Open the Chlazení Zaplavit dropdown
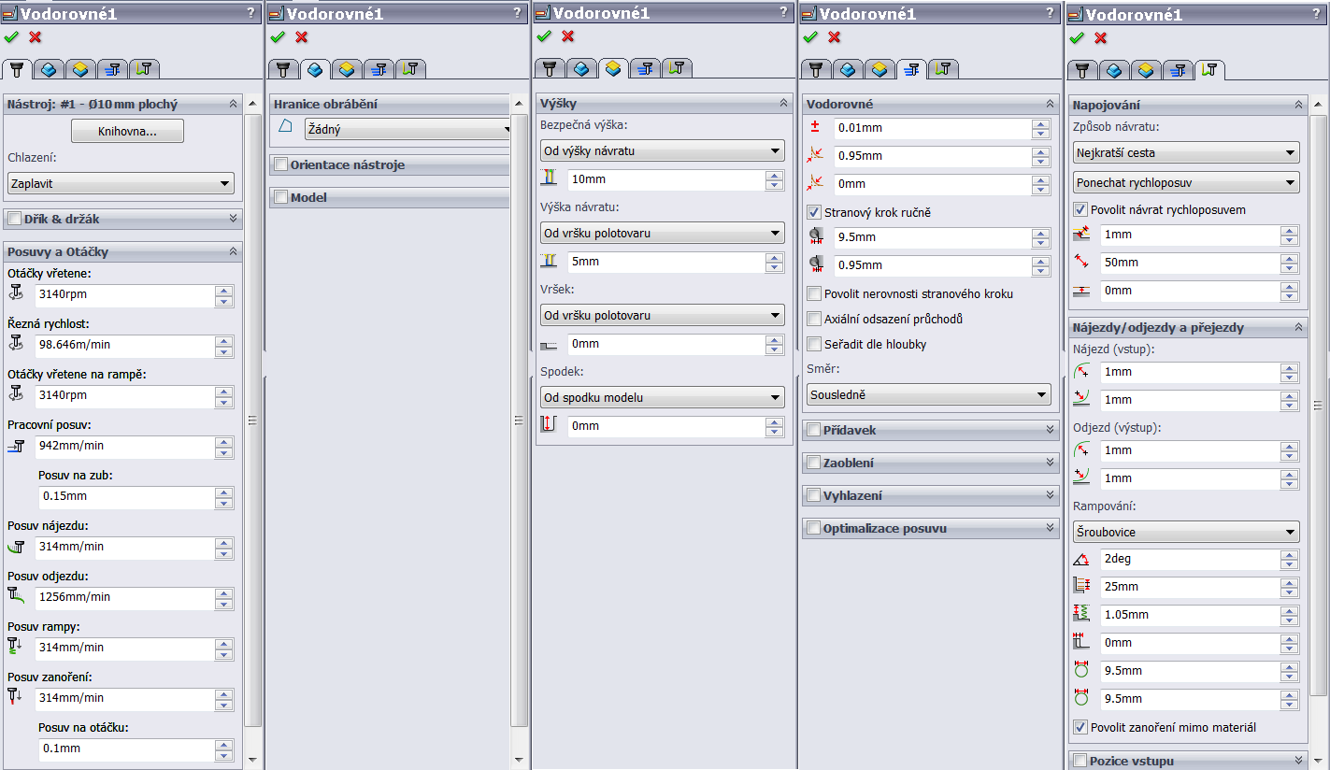Screen dimensions: 1330x770 [x=121, y=184]
